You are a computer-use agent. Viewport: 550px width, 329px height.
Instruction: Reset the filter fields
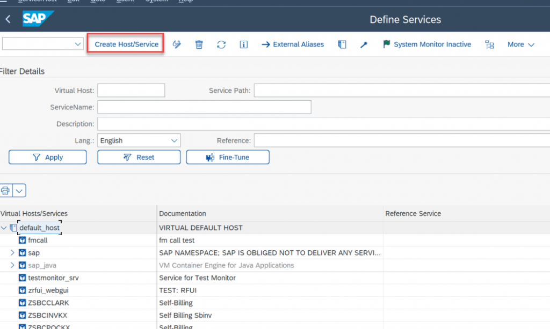tap(139, 157)
